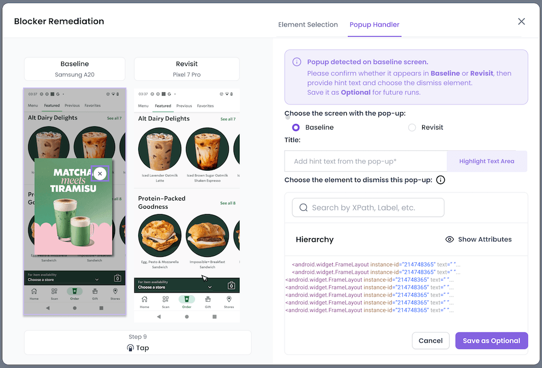This screenshot has height=368, width=542.
Task: Select the second FrameLayout hierarchy row
Action: (x=376, y=272)
